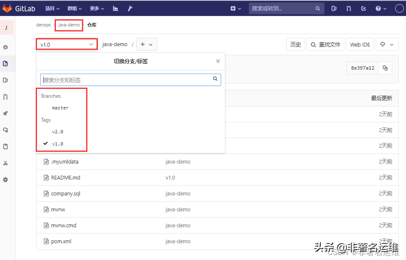The width and height of the screenshot is (406, 260).
Task: Open the help dropdown in the navbar
Action: [x=379, y=8]
